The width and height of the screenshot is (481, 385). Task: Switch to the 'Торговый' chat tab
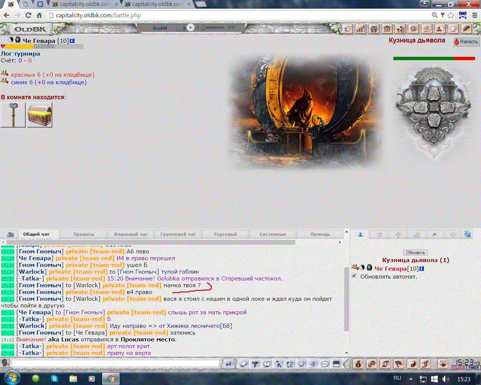pyautogui.click(x=225, y=234)
